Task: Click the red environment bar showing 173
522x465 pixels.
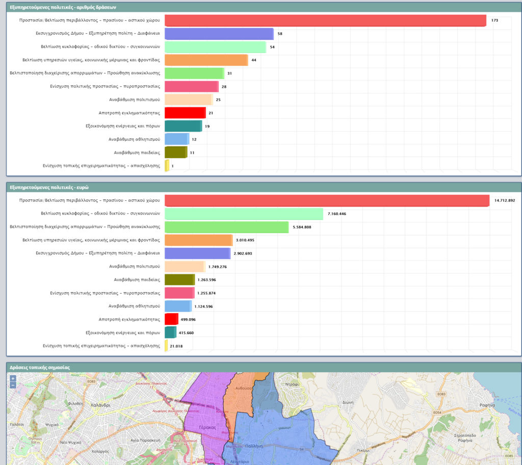Action: pos(325,20)
